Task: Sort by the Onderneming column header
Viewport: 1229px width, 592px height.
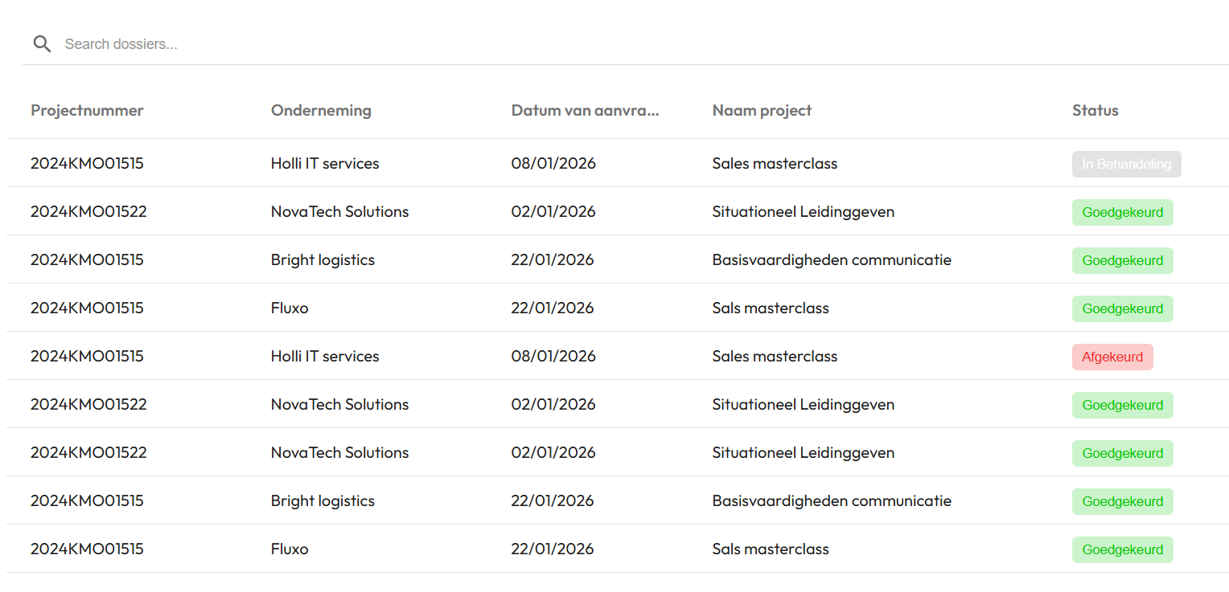Action: point(321,111)
